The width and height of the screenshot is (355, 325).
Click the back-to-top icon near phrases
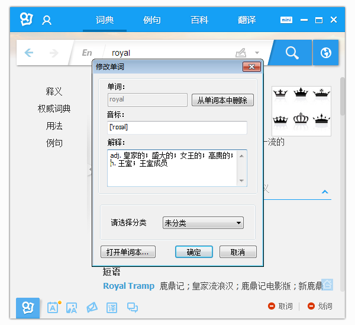(x=327, y=285)
